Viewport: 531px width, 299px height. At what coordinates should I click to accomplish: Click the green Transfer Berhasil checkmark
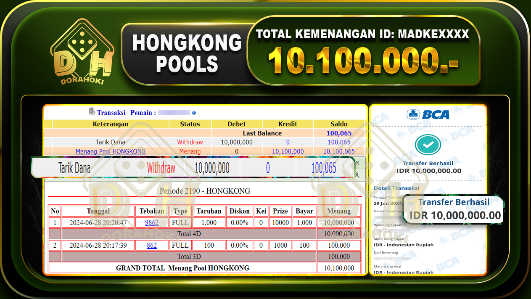(x=428, y=145)
